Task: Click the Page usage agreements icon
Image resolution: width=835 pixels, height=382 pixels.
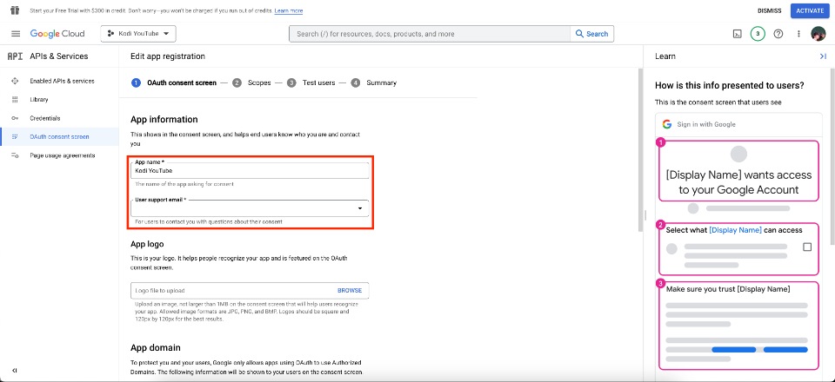Action: (x=15, y=155)
